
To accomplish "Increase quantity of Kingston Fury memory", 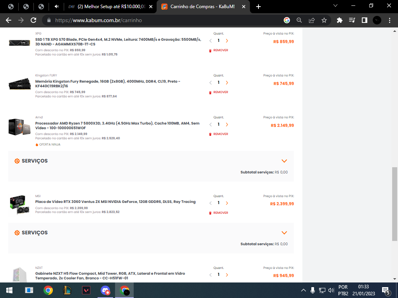I will click(x=227, y=83).
